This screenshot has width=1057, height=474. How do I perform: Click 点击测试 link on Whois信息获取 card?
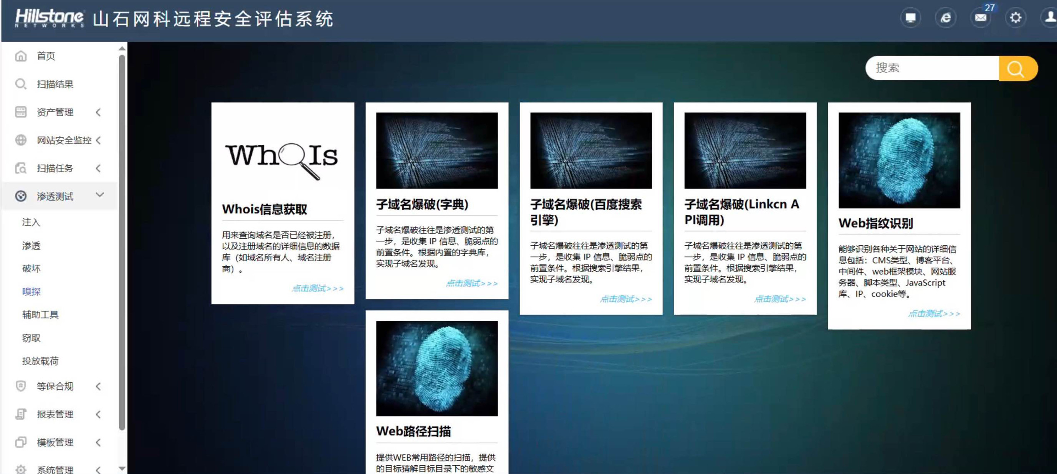[x=317, y=288]
